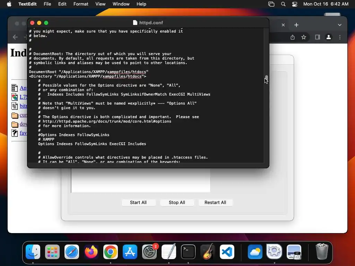The height and width of the screenshot is (266, 355).
Task: Click the menu bar date and time
Action: point(326,4)
